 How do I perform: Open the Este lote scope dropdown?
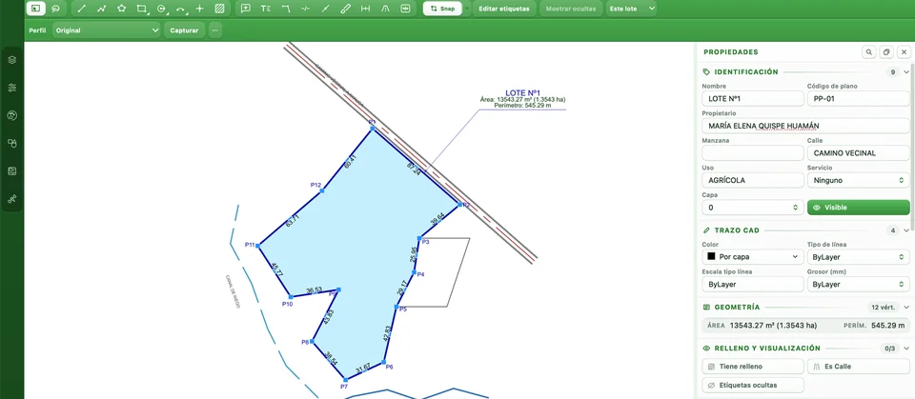pyautogui.click(x=631, y=9)
